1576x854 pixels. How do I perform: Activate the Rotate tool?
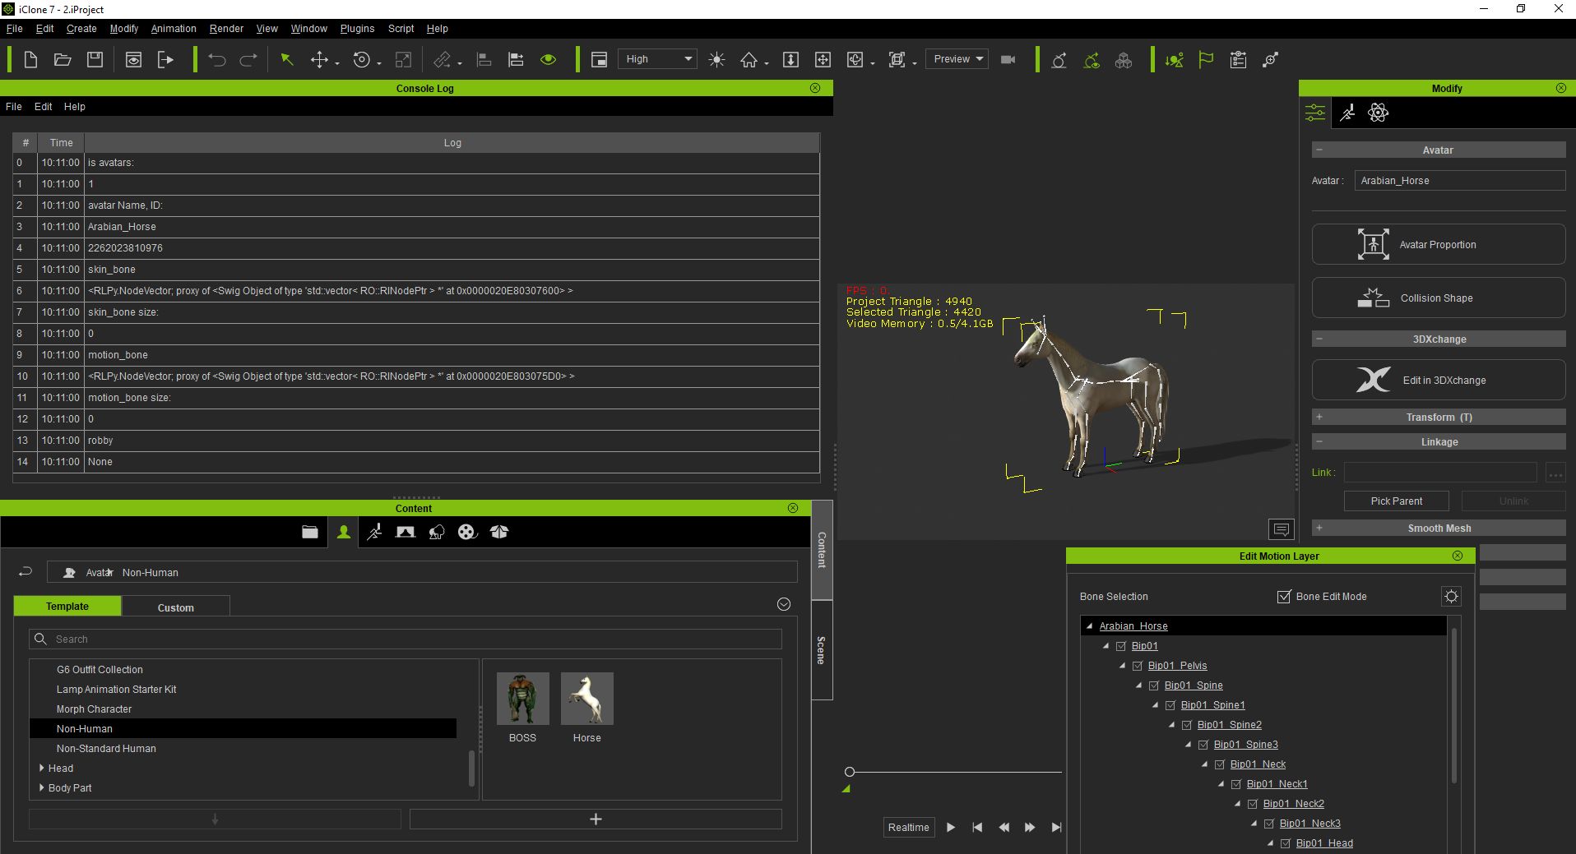[362, 59]
